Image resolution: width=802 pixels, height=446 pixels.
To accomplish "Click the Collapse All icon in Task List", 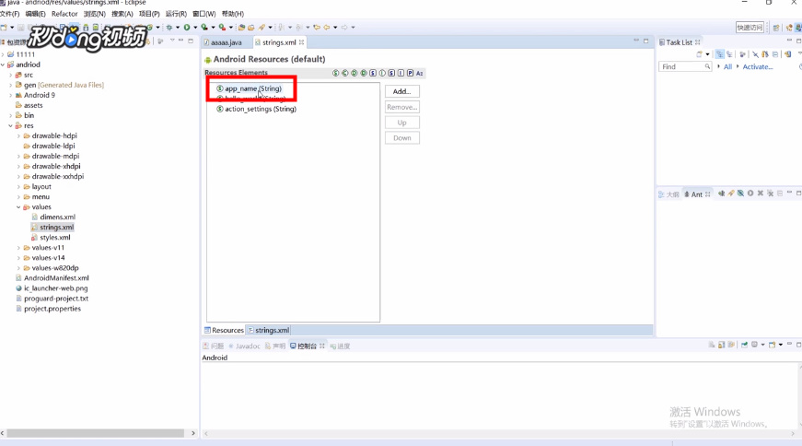I will (775, 53).
